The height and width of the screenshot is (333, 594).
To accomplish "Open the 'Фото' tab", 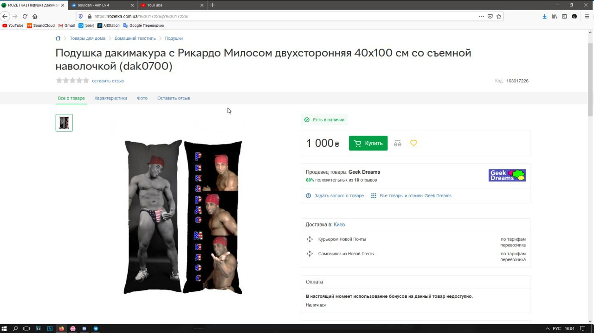I will [x=142, y=98].
